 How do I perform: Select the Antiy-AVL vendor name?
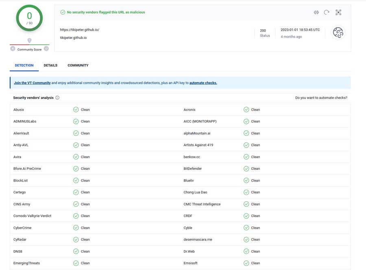coord(21,145)
